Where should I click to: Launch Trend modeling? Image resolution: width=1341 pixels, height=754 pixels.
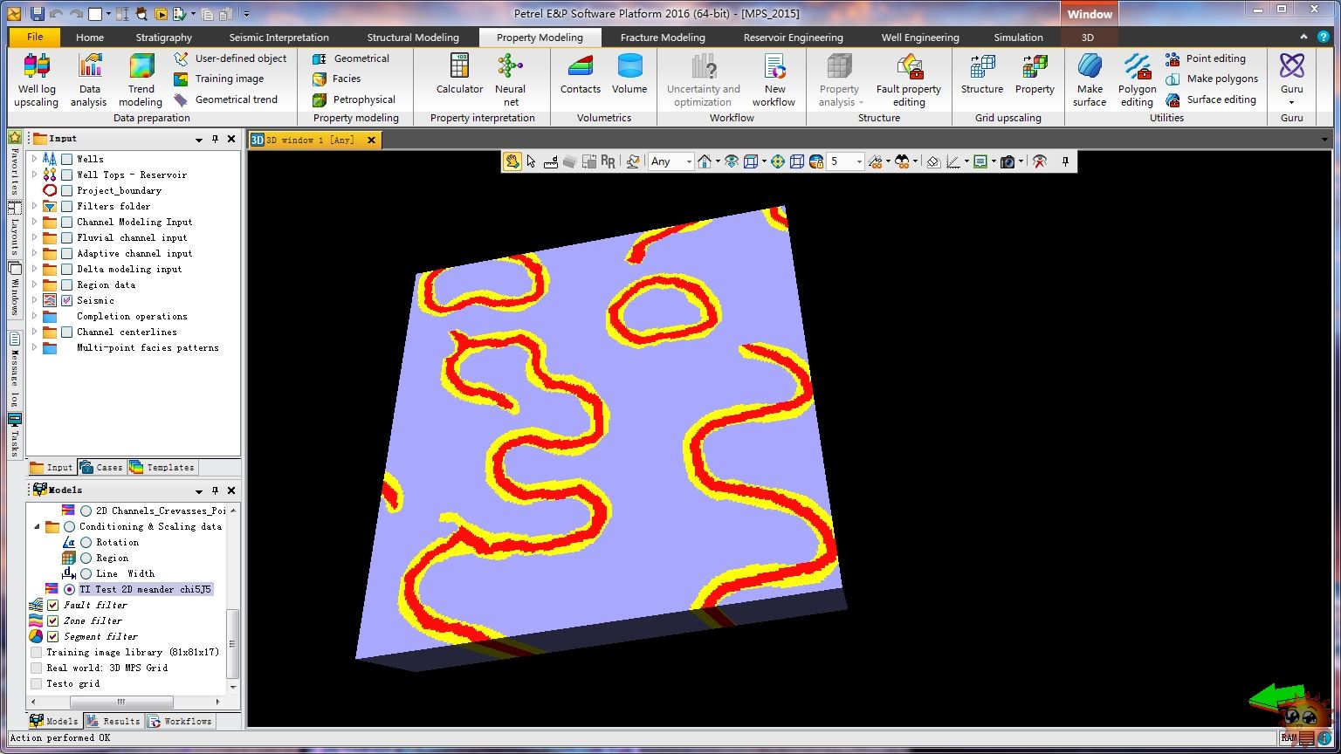[x=141, y=80]
